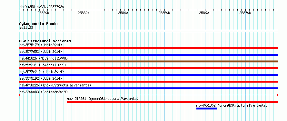Image resolution: width=287 pixels, height=121 pixels.
Task: Click the brown bar under nsv442826
Action: pyautogui.click(x=149, y=61)
